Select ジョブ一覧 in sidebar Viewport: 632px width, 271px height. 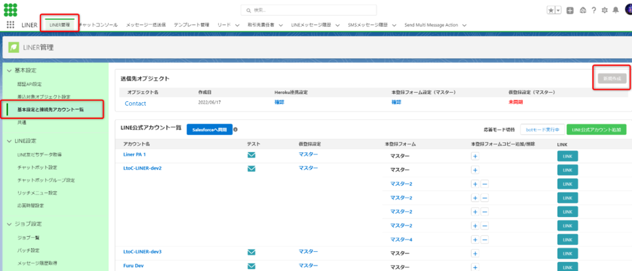pos(28,238)
